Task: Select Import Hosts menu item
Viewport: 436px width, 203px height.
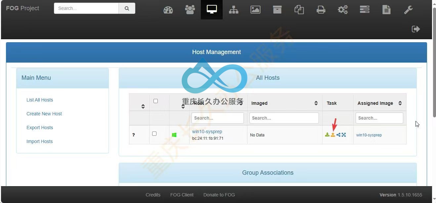Action: pyautogui.click(x=40, y=141)
